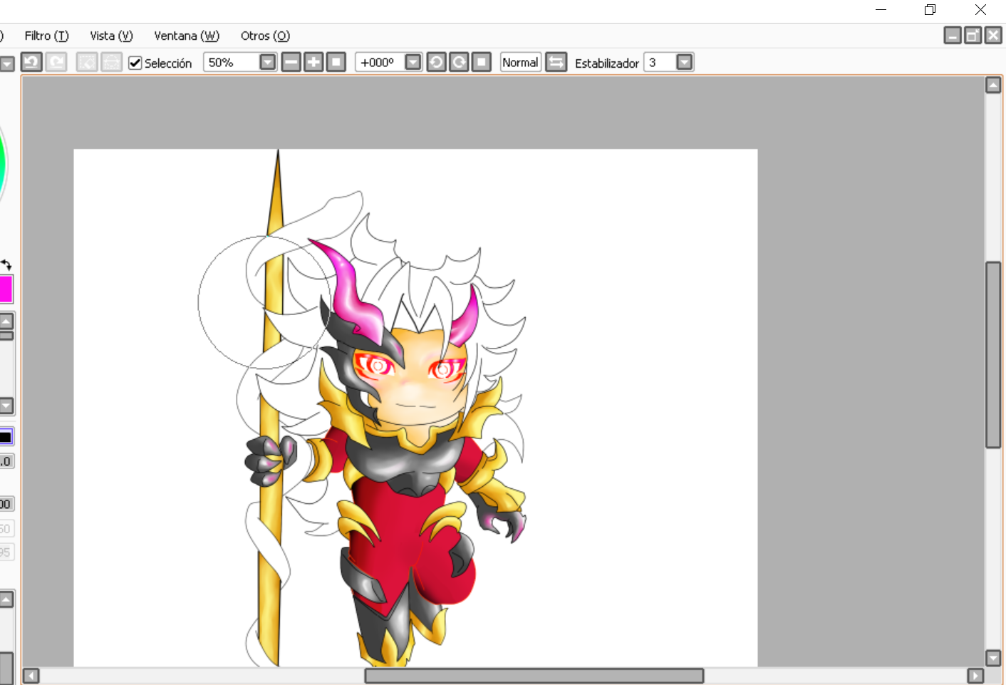Restore down the main application window

(930, 10)
